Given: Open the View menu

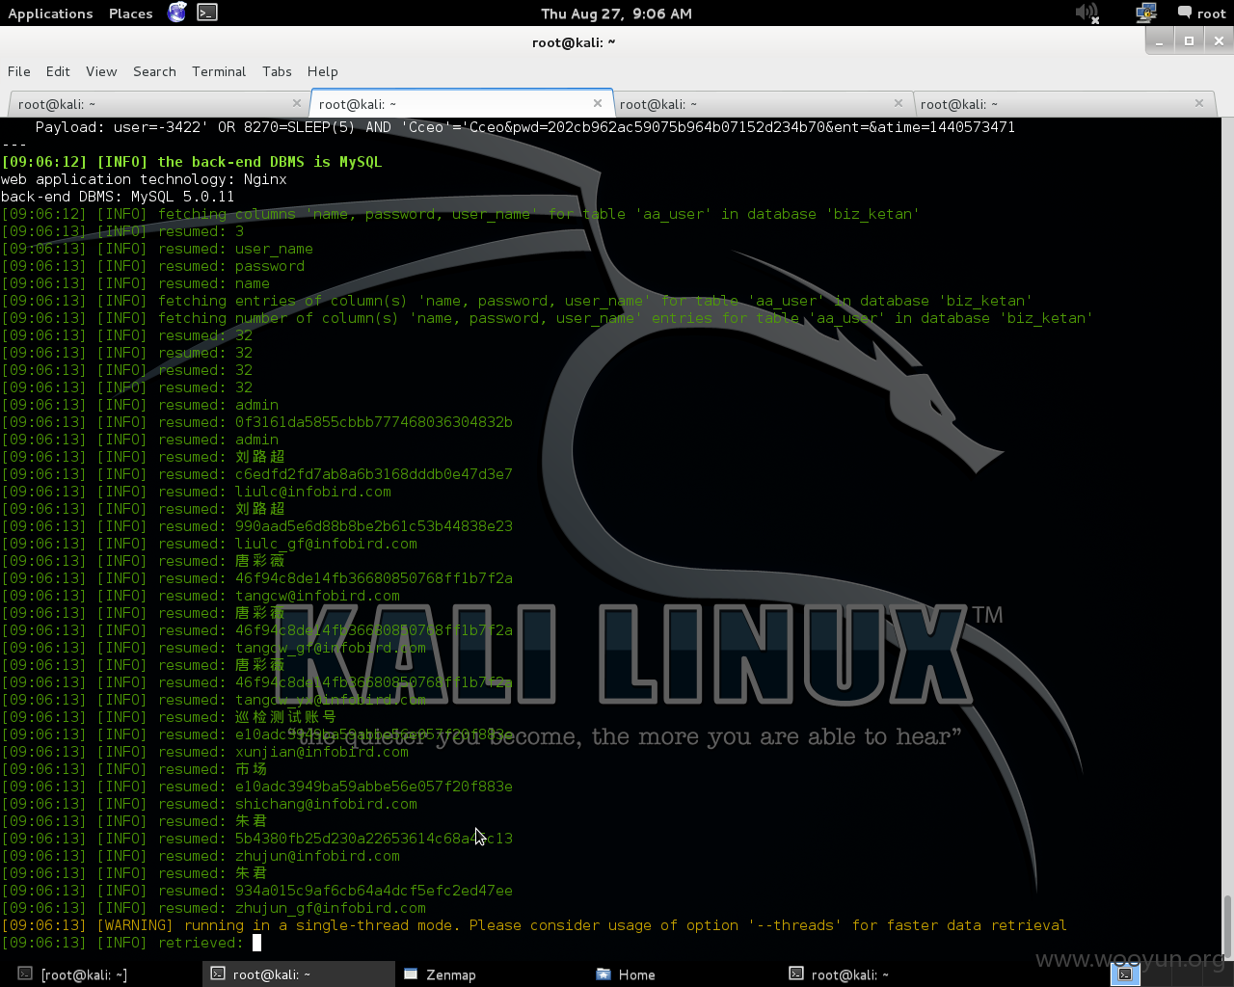Looking at the screenshot, I should pos(101,71).
